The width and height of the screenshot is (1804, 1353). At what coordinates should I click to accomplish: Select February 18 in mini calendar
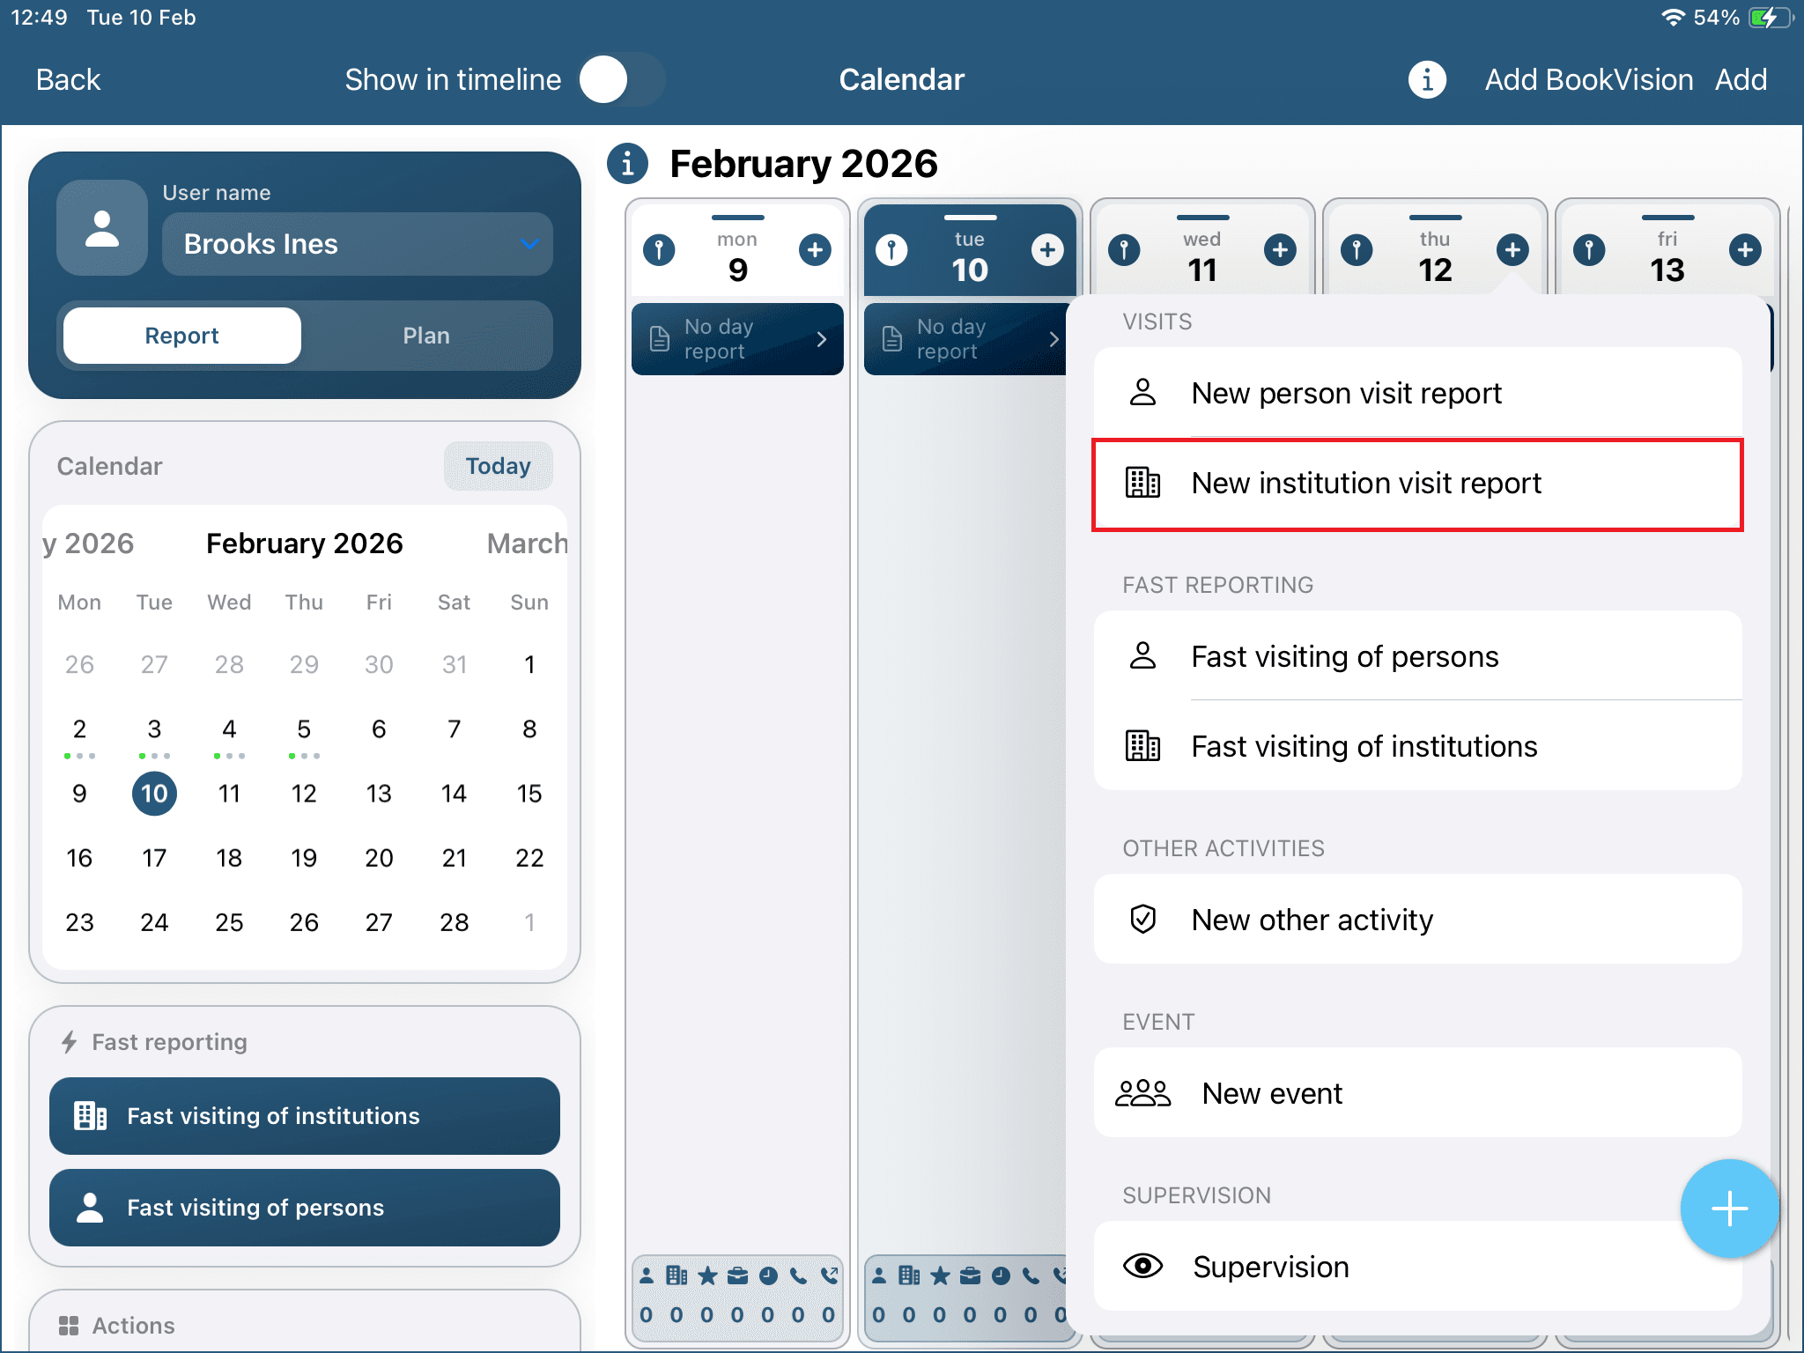(229, 858)
